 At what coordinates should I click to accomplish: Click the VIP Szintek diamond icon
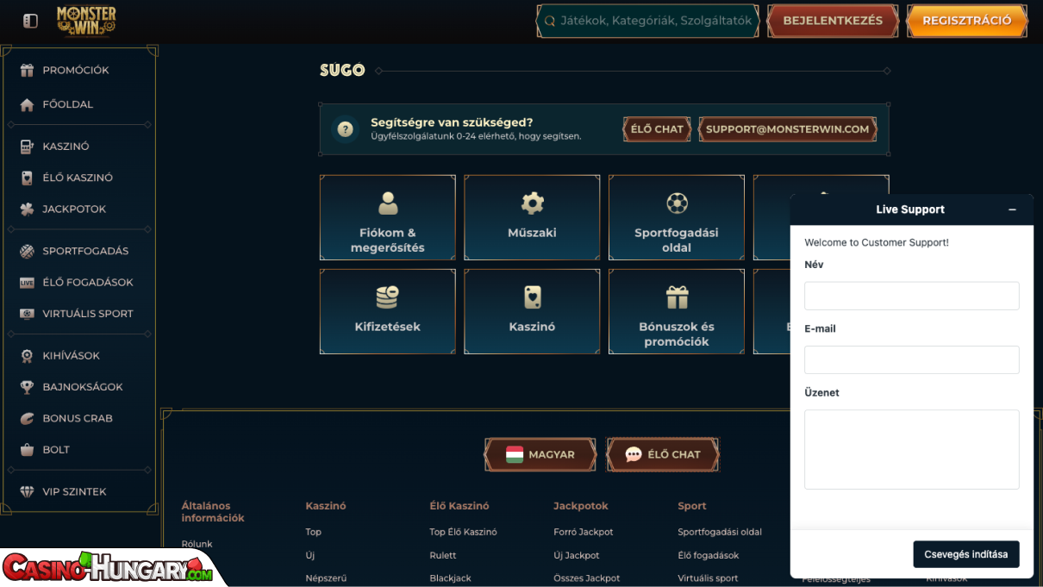27,491
